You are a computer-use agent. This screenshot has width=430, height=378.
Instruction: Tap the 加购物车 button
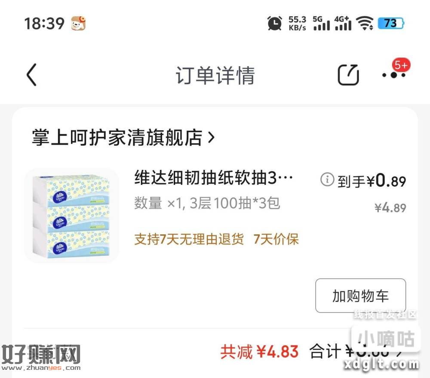360,296
